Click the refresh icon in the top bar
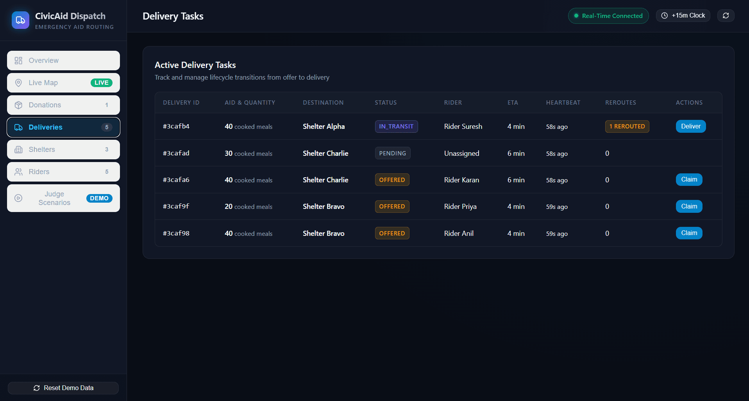The height and width of the screenshot is (401, 749). [x=726, y=16]
